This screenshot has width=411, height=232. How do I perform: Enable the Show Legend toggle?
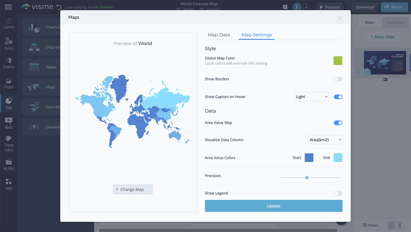[338, 193]
